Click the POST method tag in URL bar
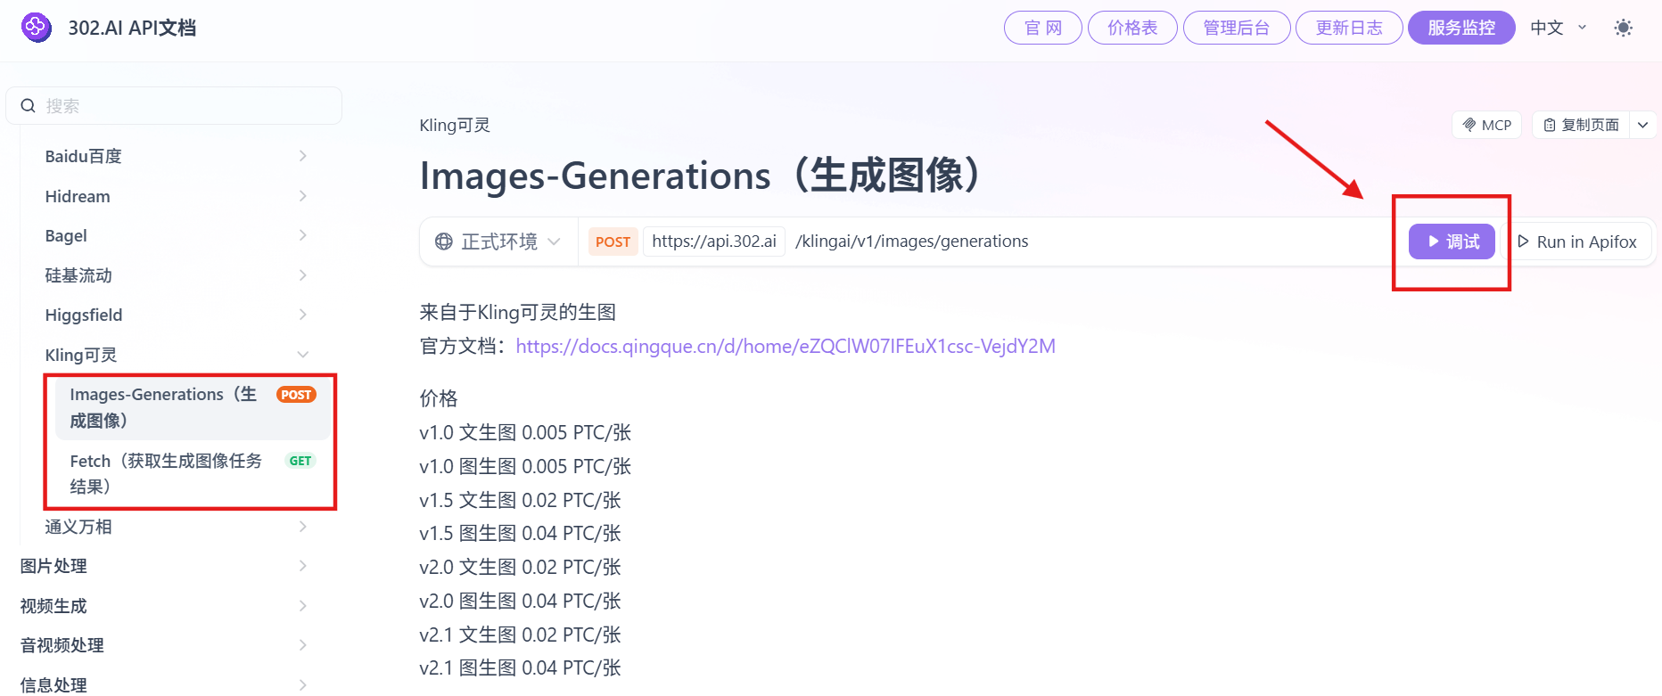 [613, 242]
